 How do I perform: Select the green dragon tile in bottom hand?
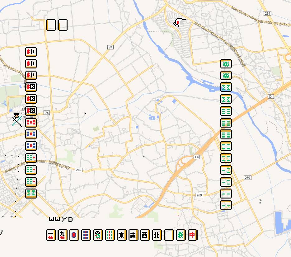[181, 235]
